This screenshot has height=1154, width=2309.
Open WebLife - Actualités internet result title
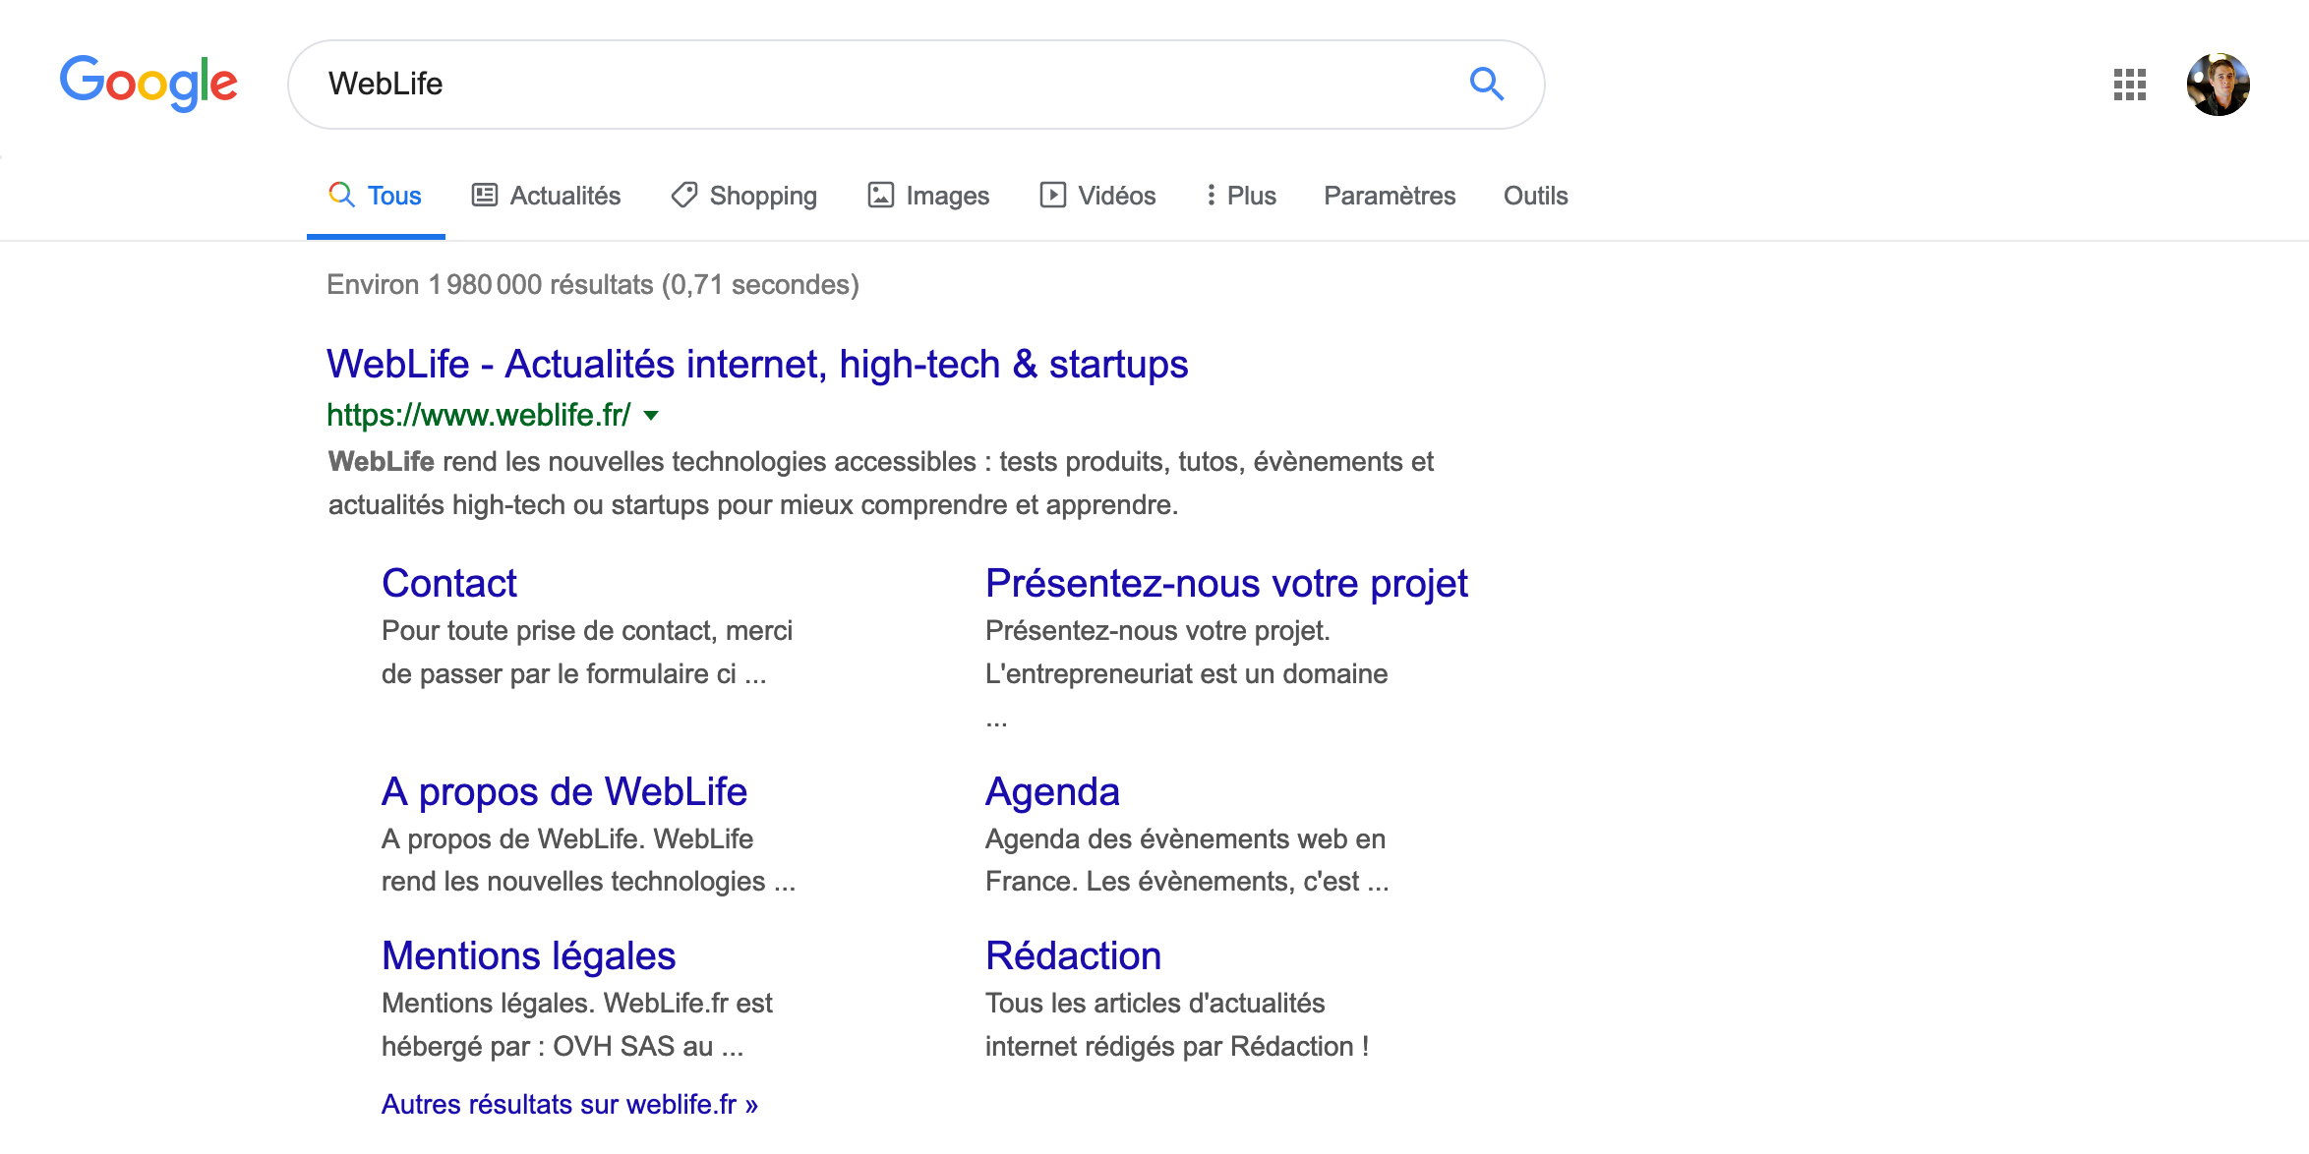(757, 365)
